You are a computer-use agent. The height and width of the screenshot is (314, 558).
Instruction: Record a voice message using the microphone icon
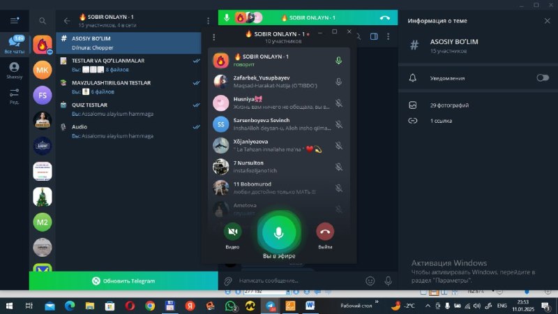click(x=389, y=281)
